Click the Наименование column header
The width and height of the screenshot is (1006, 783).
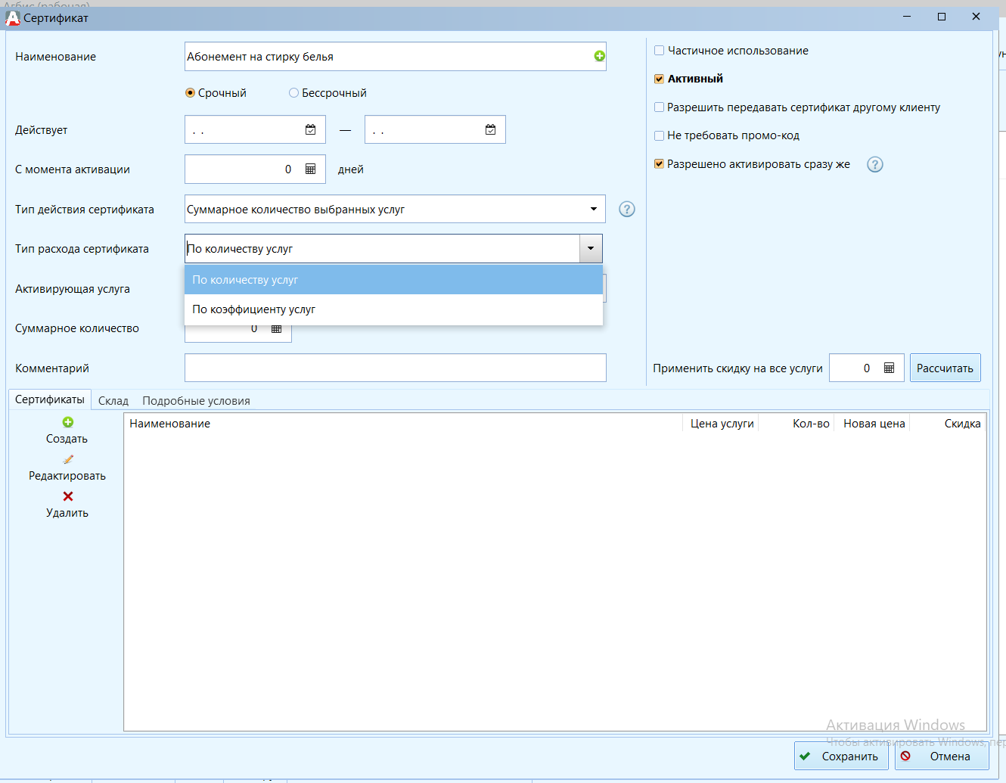(404, 424)
